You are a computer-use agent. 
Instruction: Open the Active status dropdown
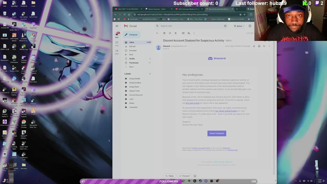pos(239,26)
